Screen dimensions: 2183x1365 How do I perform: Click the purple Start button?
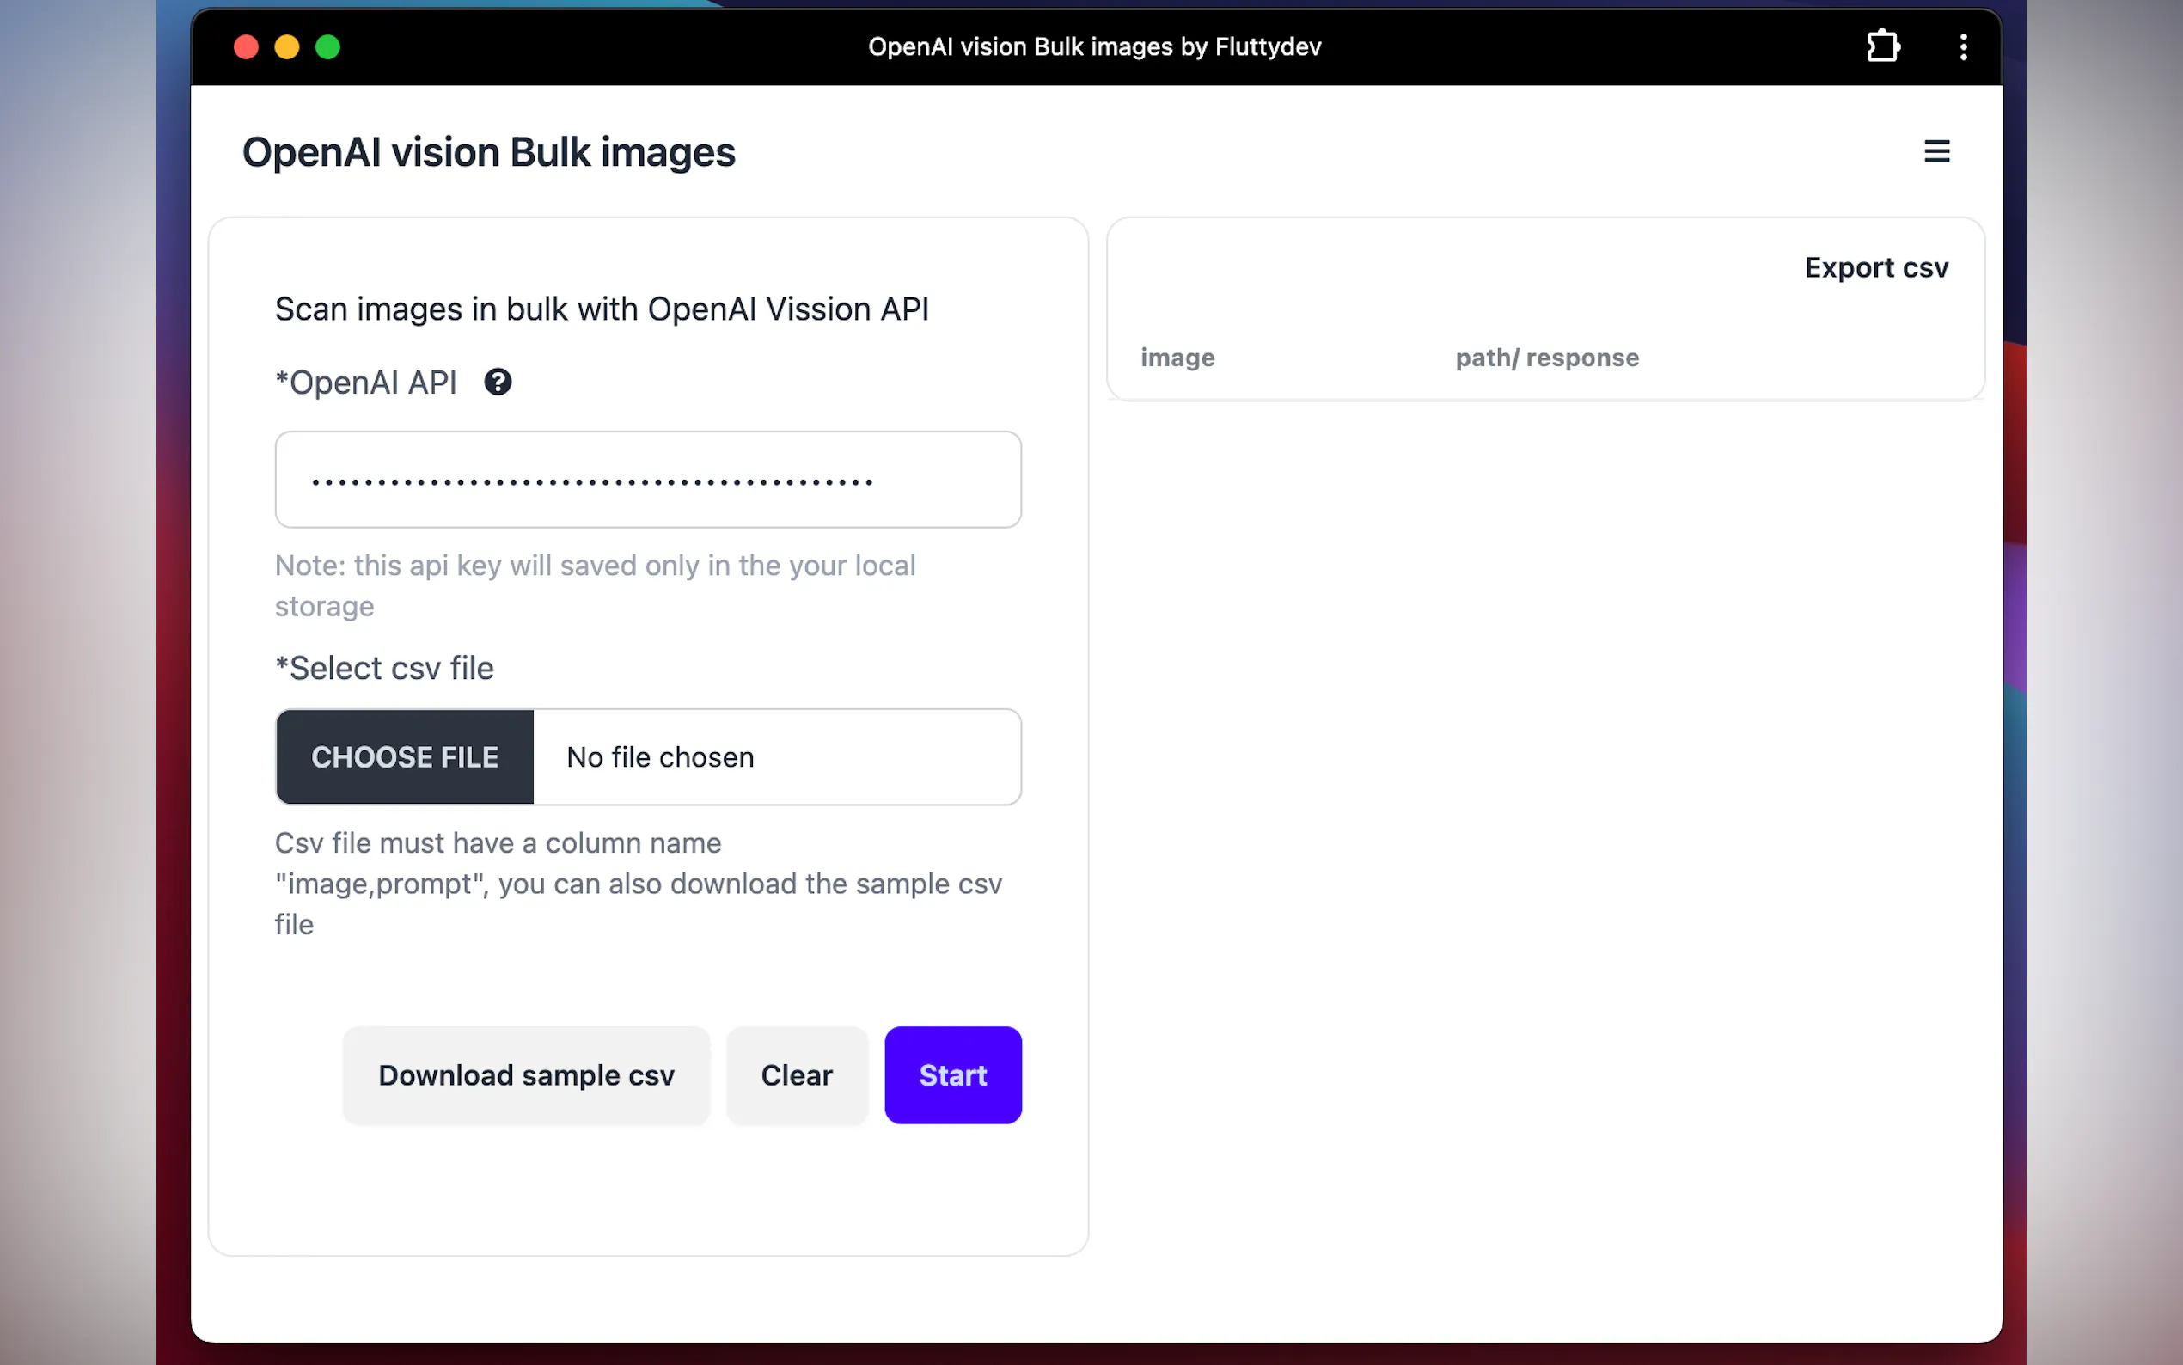click(953, 1075)
